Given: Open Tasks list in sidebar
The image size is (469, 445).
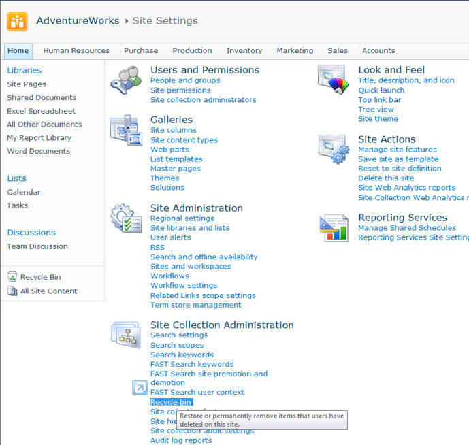Looking at the screenshot, I should click(18, 205).
